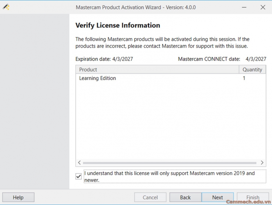Minimize the Activation Wizard window
272x205 pixels.
[x=244, y=7]
